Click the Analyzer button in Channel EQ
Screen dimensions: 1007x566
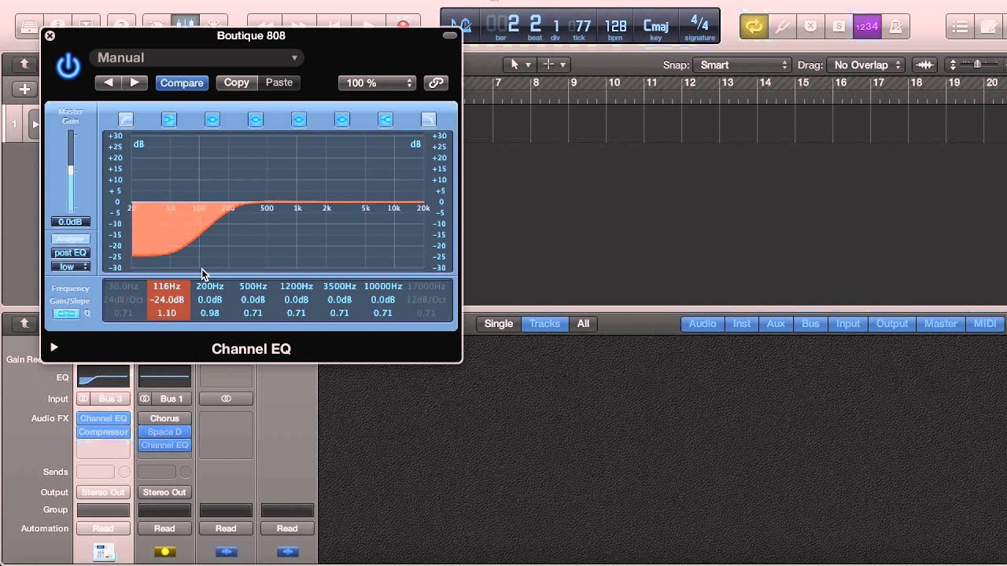click(70, 239)
